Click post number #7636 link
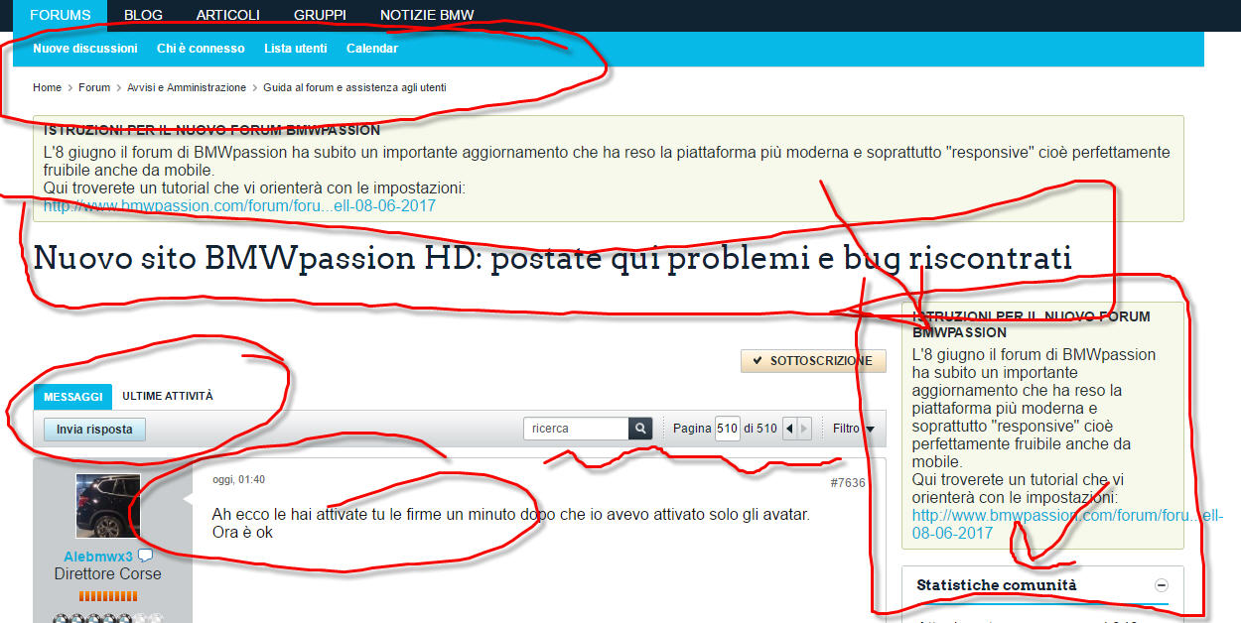1241x623 pixels. (x=847, y=483)
